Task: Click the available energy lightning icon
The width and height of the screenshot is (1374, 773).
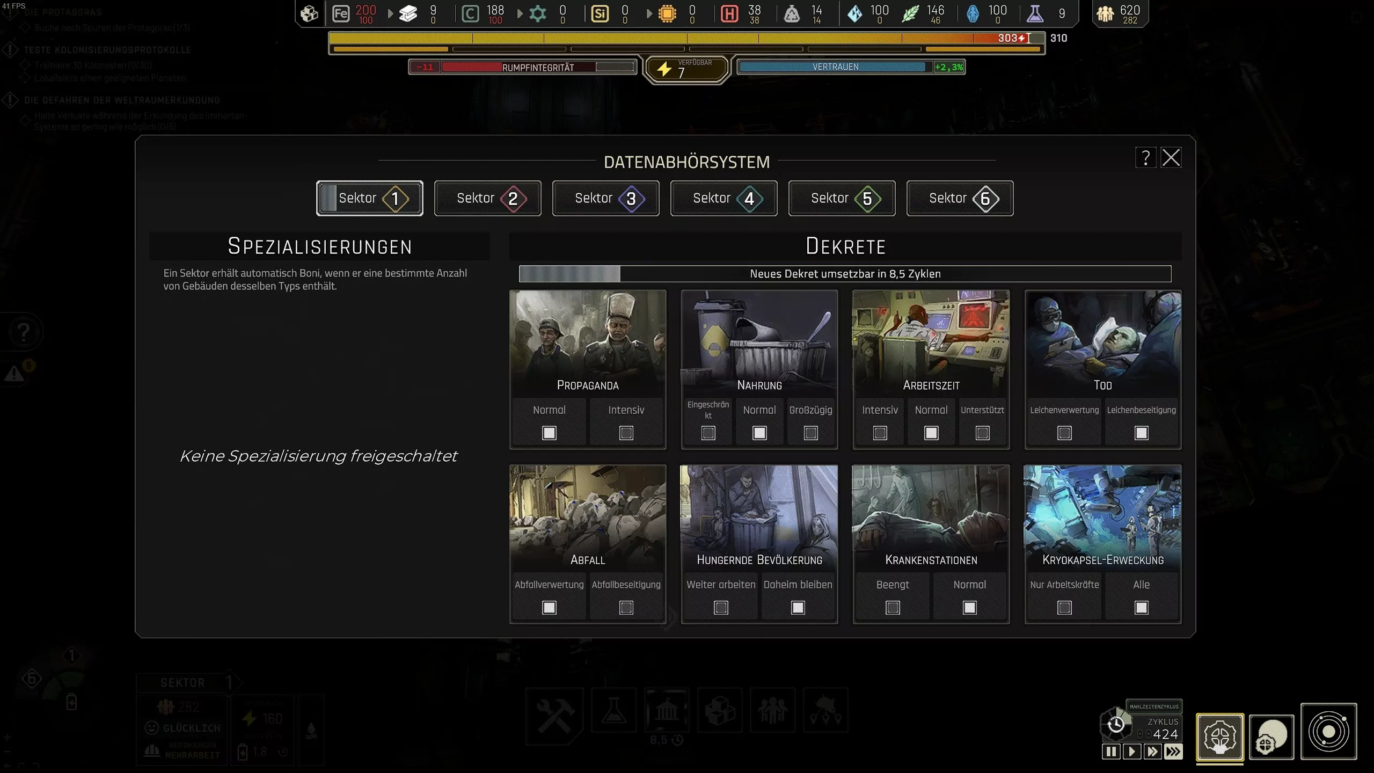Action: 664,69
